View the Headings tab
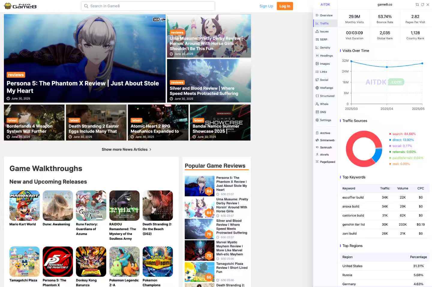This screenshot has width=432, height=287. tap(325, 56)
